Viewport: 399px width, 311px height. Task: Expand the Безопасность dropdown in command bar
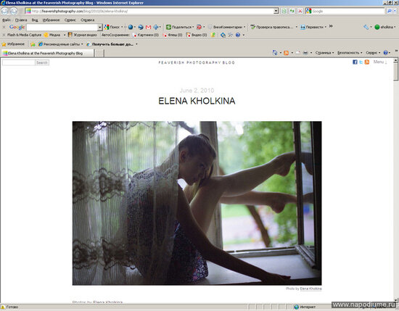click(x=348, y=53)
